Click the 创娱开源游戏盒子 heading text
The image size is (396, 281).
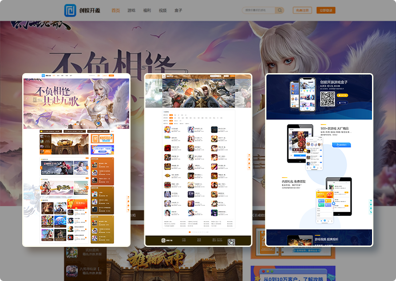334,82
